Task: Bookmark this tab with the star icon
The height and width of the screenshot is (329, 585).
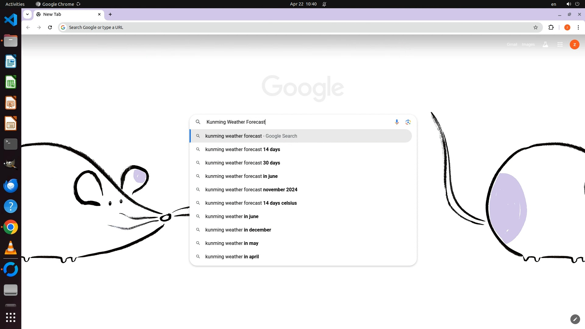Action: (536, 27)
